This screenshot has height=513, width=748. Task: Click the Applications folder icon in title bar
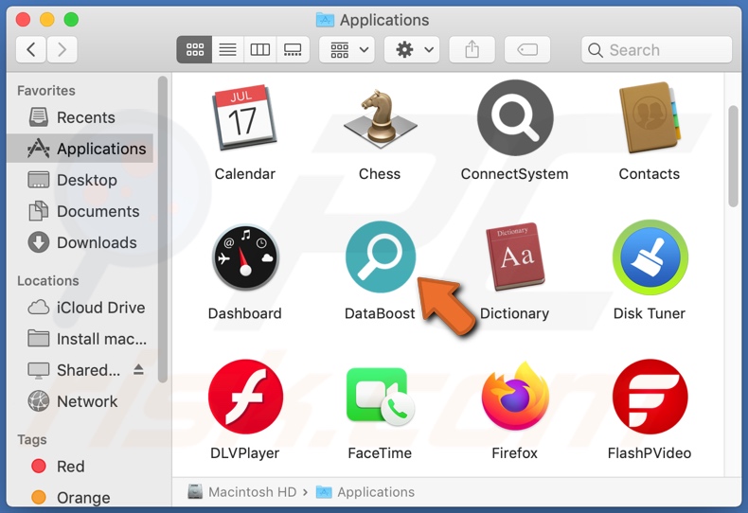325,20
